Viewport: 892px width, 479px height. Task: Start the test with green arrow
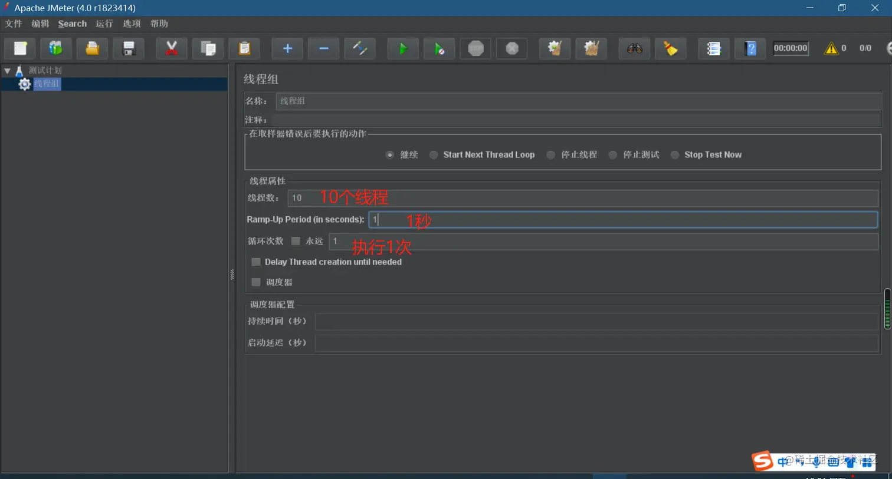[x=403, y=48]
